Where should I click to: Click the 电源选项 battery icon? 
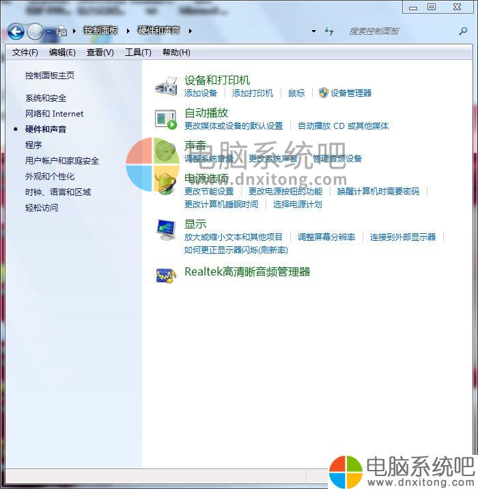[x=166, y=184]
